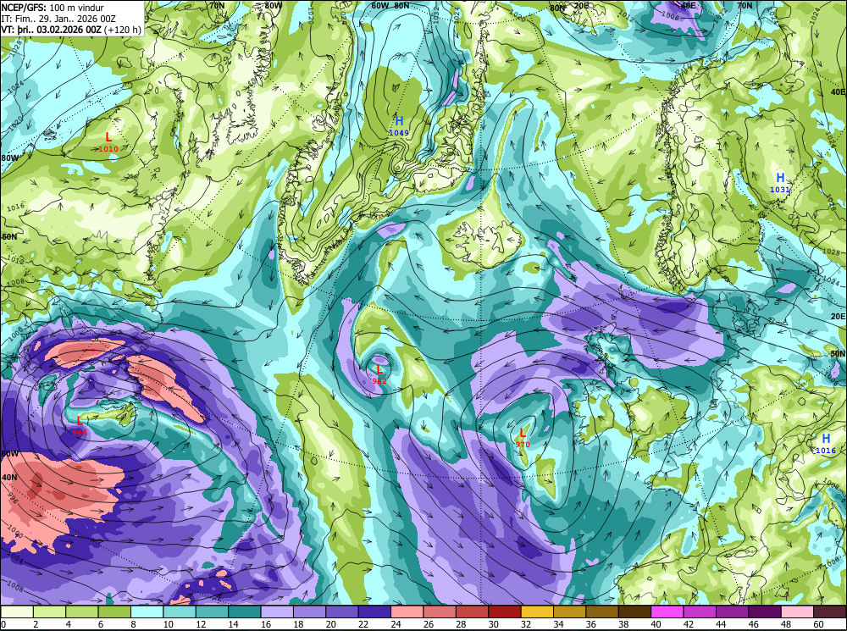Pick the yellow 32–34 legend swatch
Viewport: 847px width, 631px height.
coord(538,612)
